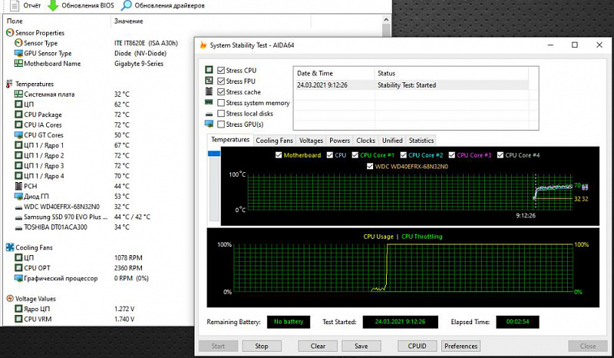Open the Voltages tab
Image resolution: width=614 pixels, height=358 pixels.
311,141
